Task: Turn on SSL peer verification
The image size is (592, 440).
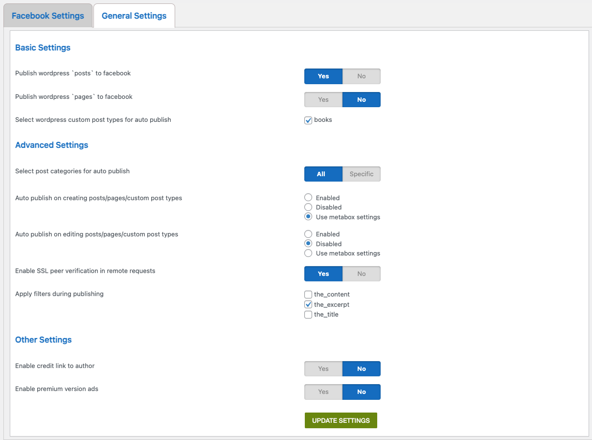Action: [323, 274]
